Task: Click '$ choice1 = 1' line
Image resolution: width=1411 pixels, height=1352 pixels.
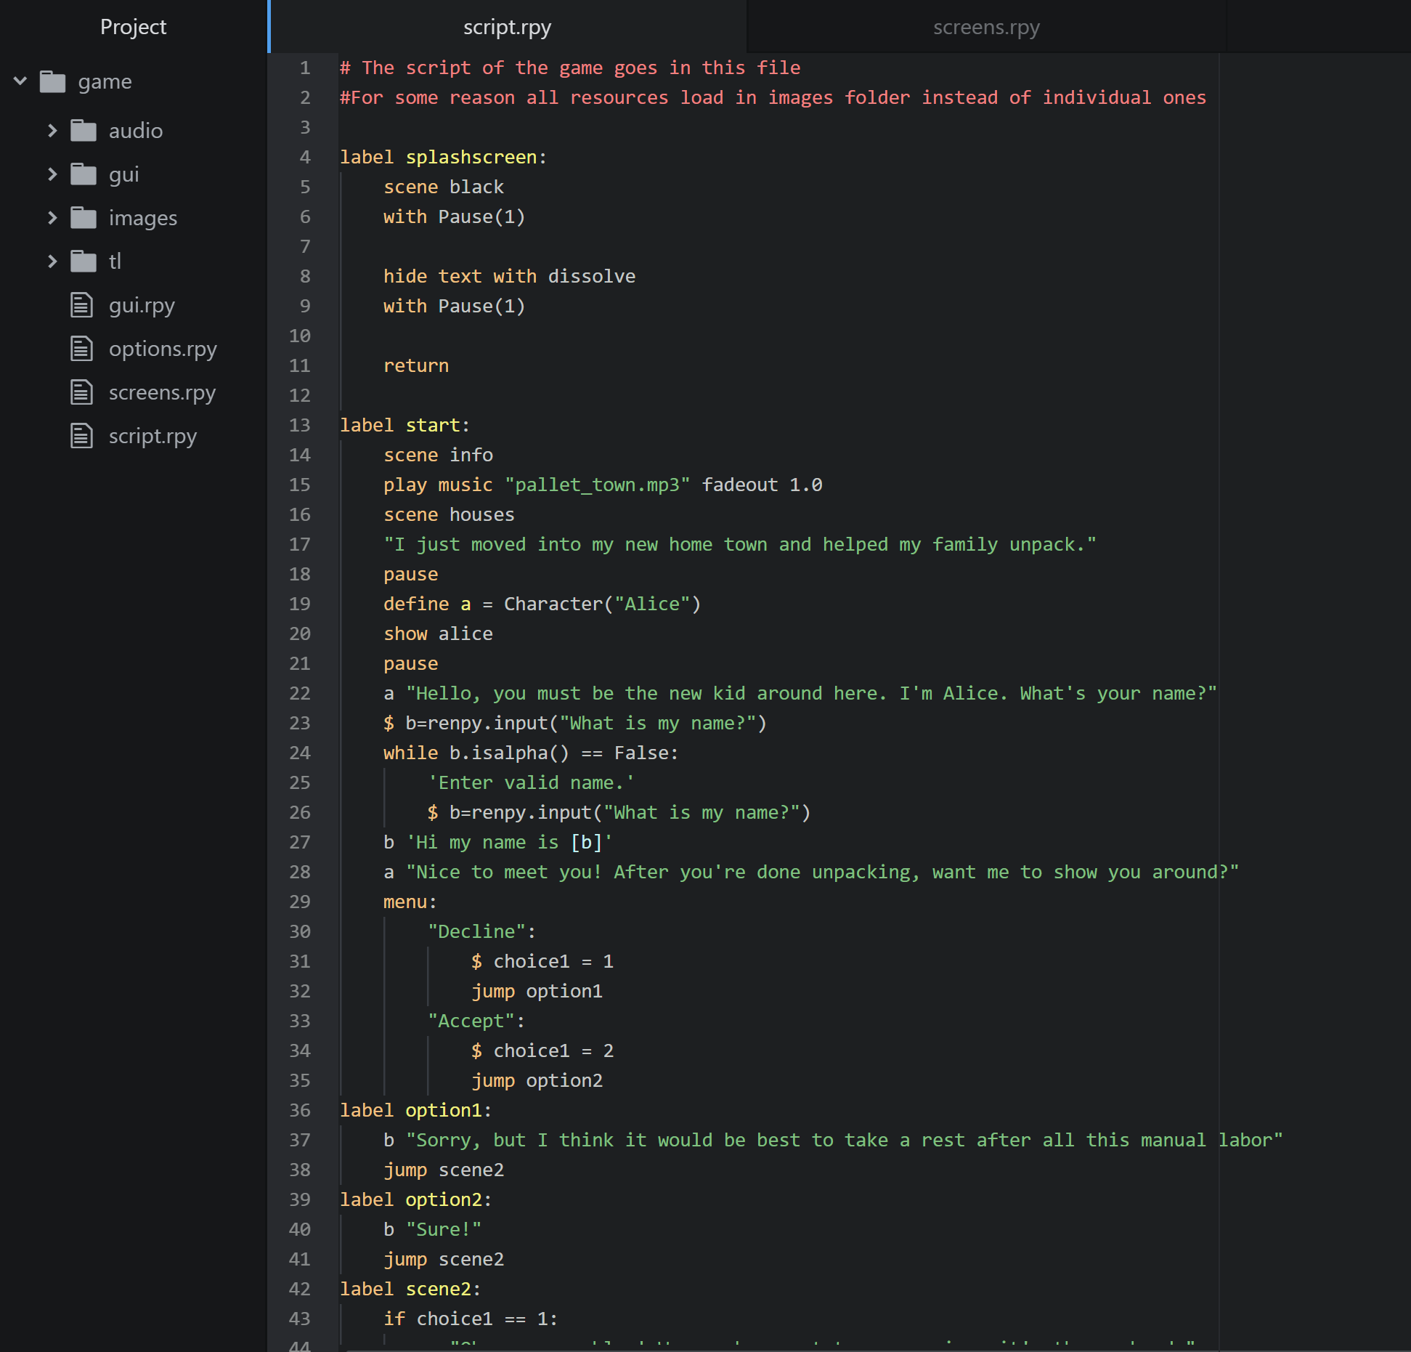Action: point(542,961)
